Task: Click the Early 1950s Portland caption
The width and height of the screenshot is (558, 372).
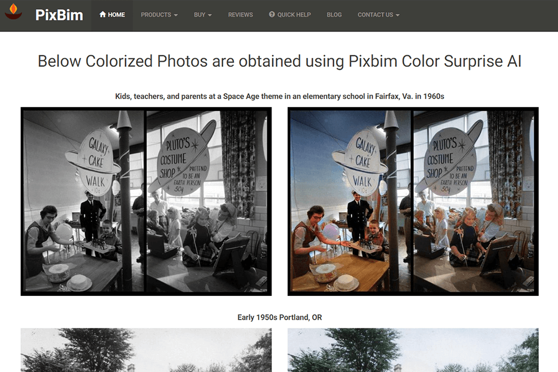Action: [x=280, y=317]
